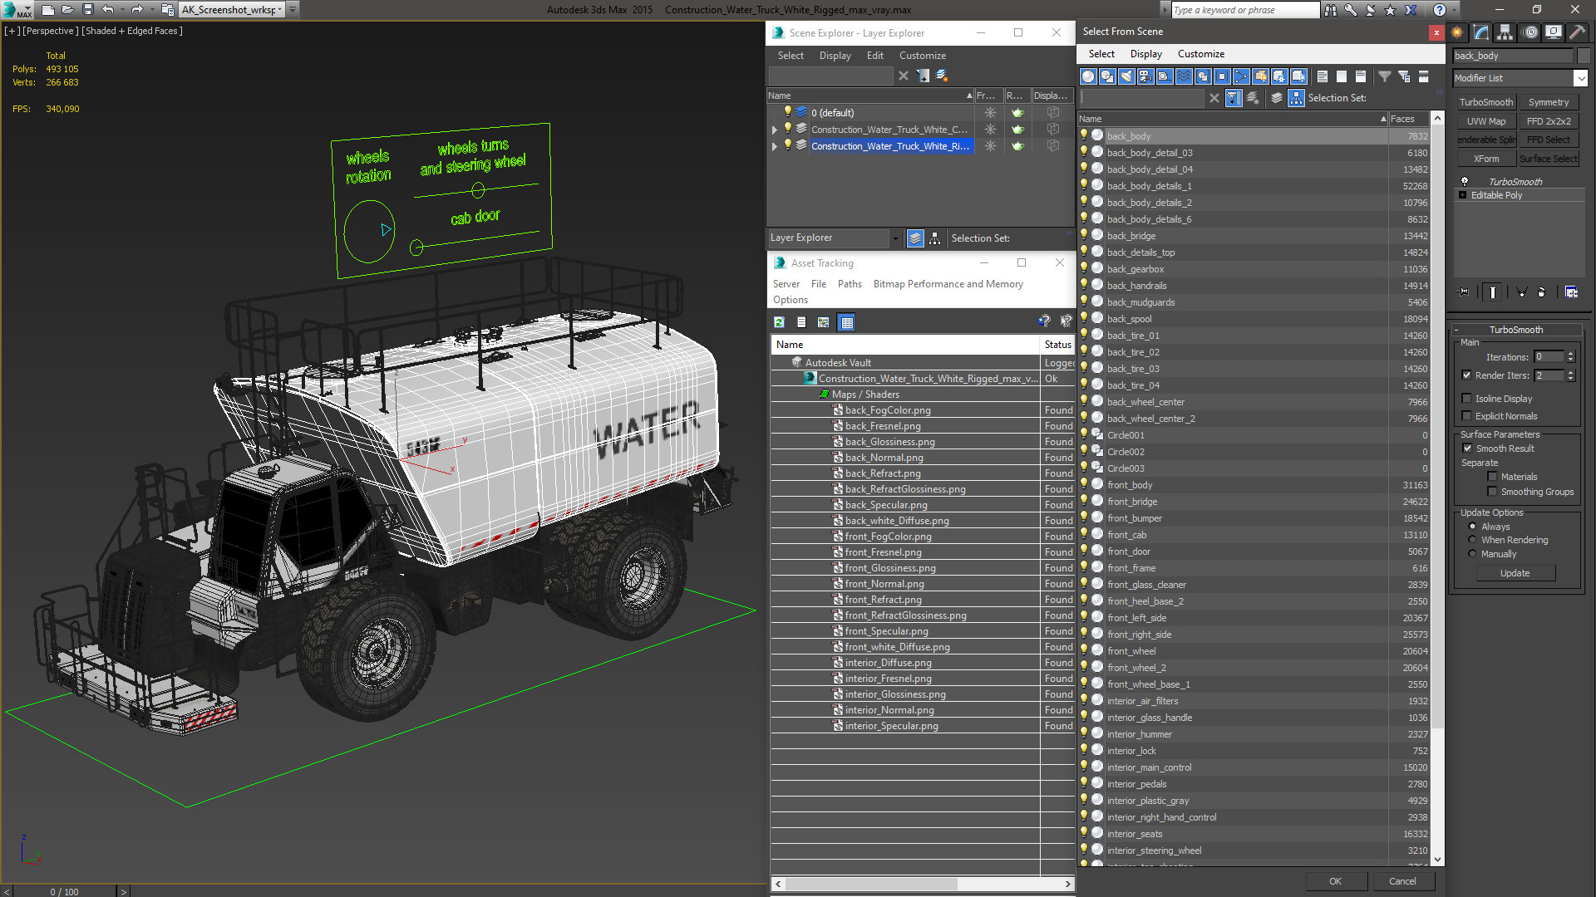Click Refresh icon in Asset Tracking toolbar
This screenshot has width=1596, height=897.
click(x=779, y=322)
